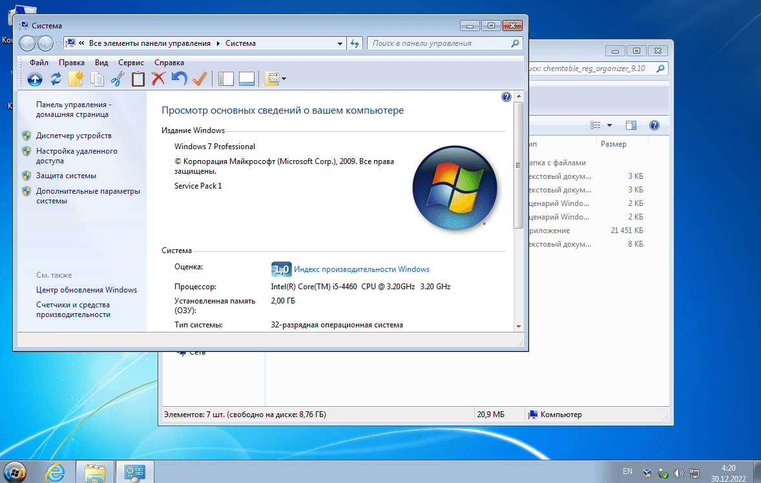Click the magnifier icon in Control Panel search
Image resolution: width=761 pixels, height=483 pixels.
(515, 43)
